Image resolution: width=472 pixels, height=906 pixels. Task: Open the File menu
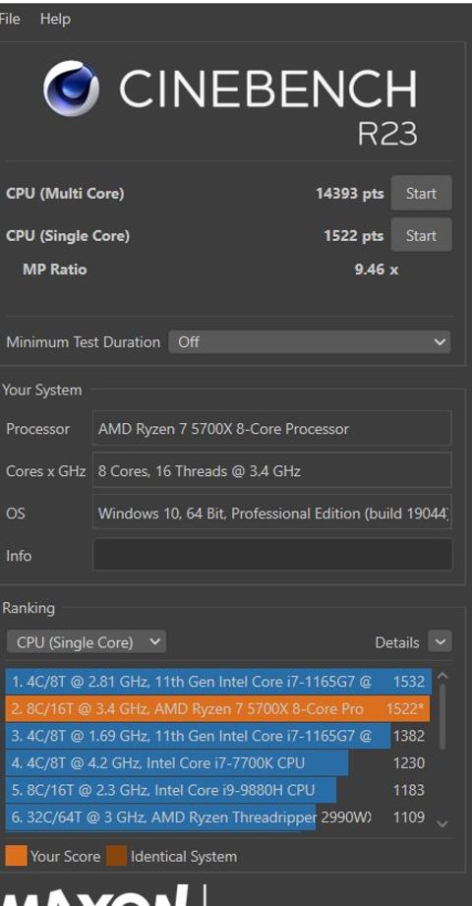click(x=11, y=19)
